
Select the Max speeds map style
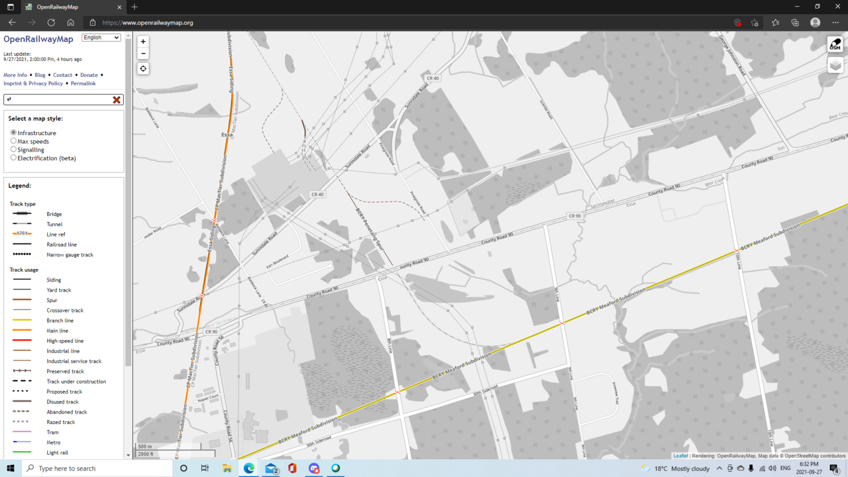pos(13,141)
